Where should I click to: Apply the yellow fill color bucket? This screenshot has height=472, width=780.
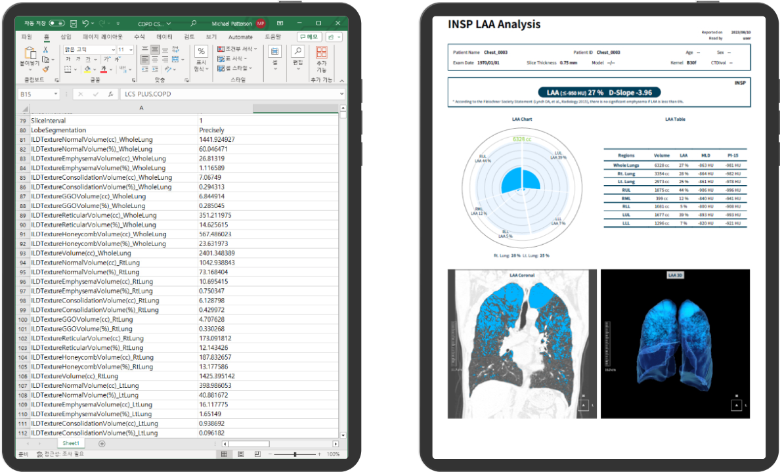click(87, 70)
